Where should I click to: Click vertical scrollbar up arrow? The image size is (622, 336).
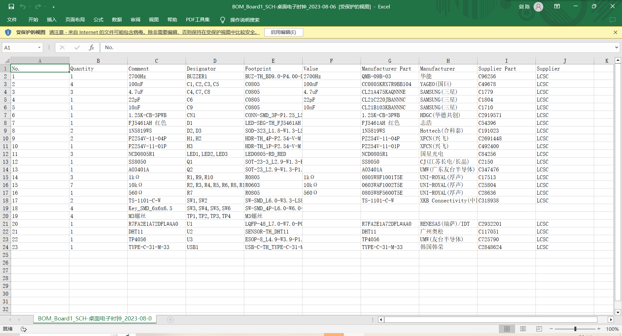[x=618, y=60]
